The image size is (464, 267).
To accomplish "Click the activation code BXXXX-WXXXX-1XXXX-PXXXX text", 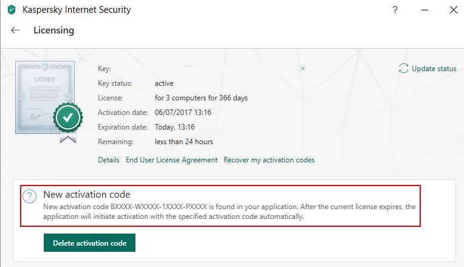I will (159, 207).
